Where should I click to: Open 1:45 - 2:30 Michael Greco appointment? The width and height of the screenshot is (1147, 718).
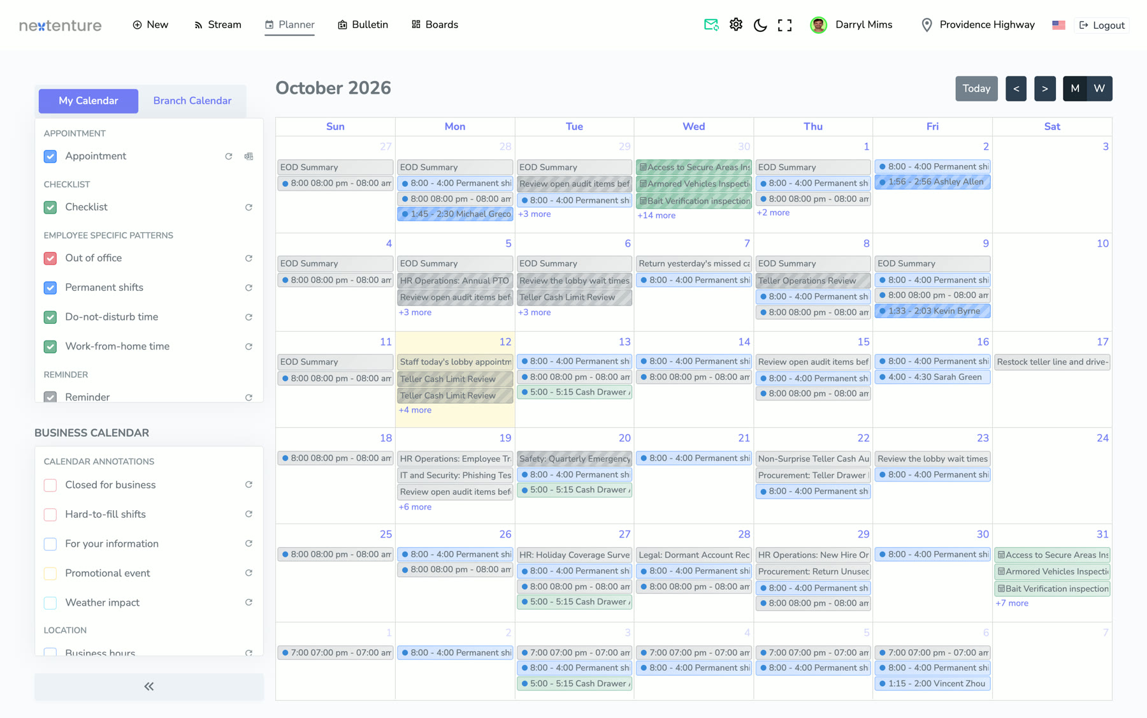tap(455, 214)
